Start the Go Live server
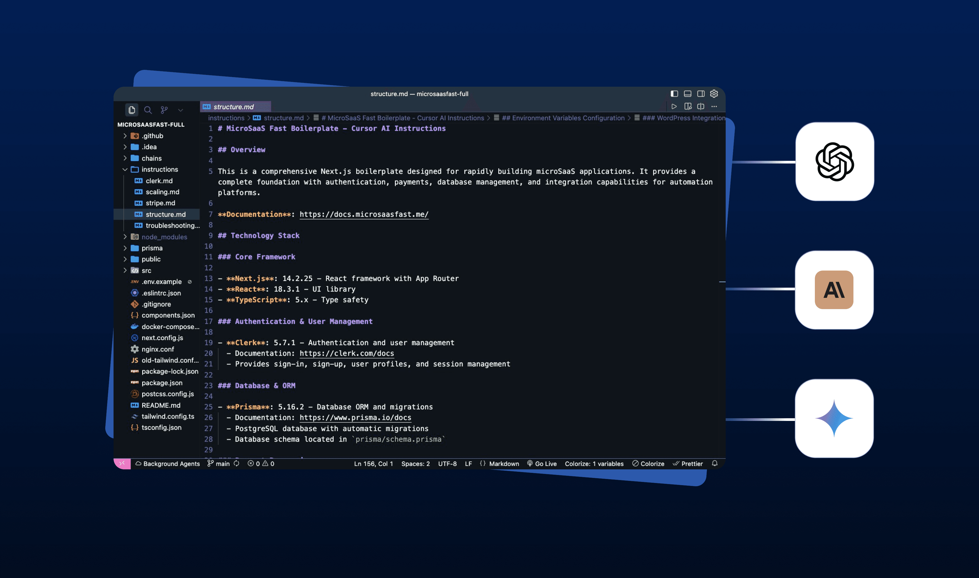979x578 pixels. pyautogui.click(x=543, y=463)
